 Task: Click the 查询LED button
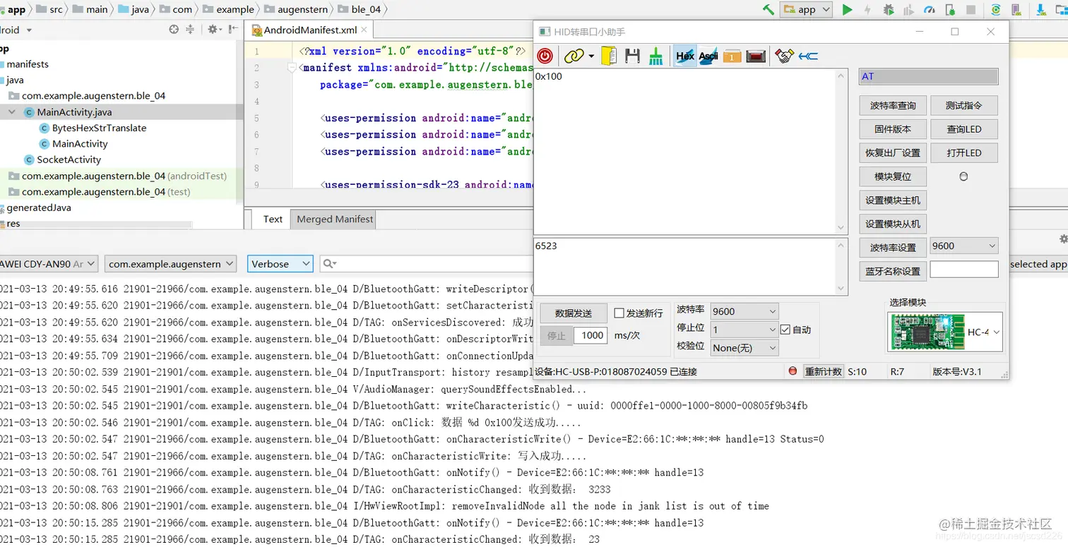click(x=964, y=129)
